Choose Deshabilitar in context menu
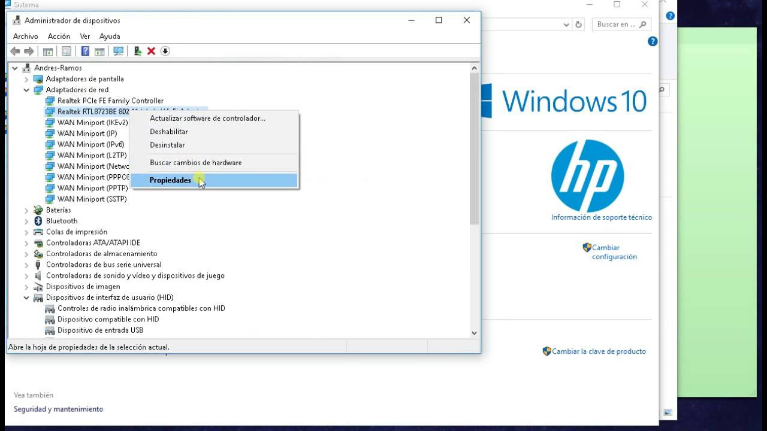 214,132
